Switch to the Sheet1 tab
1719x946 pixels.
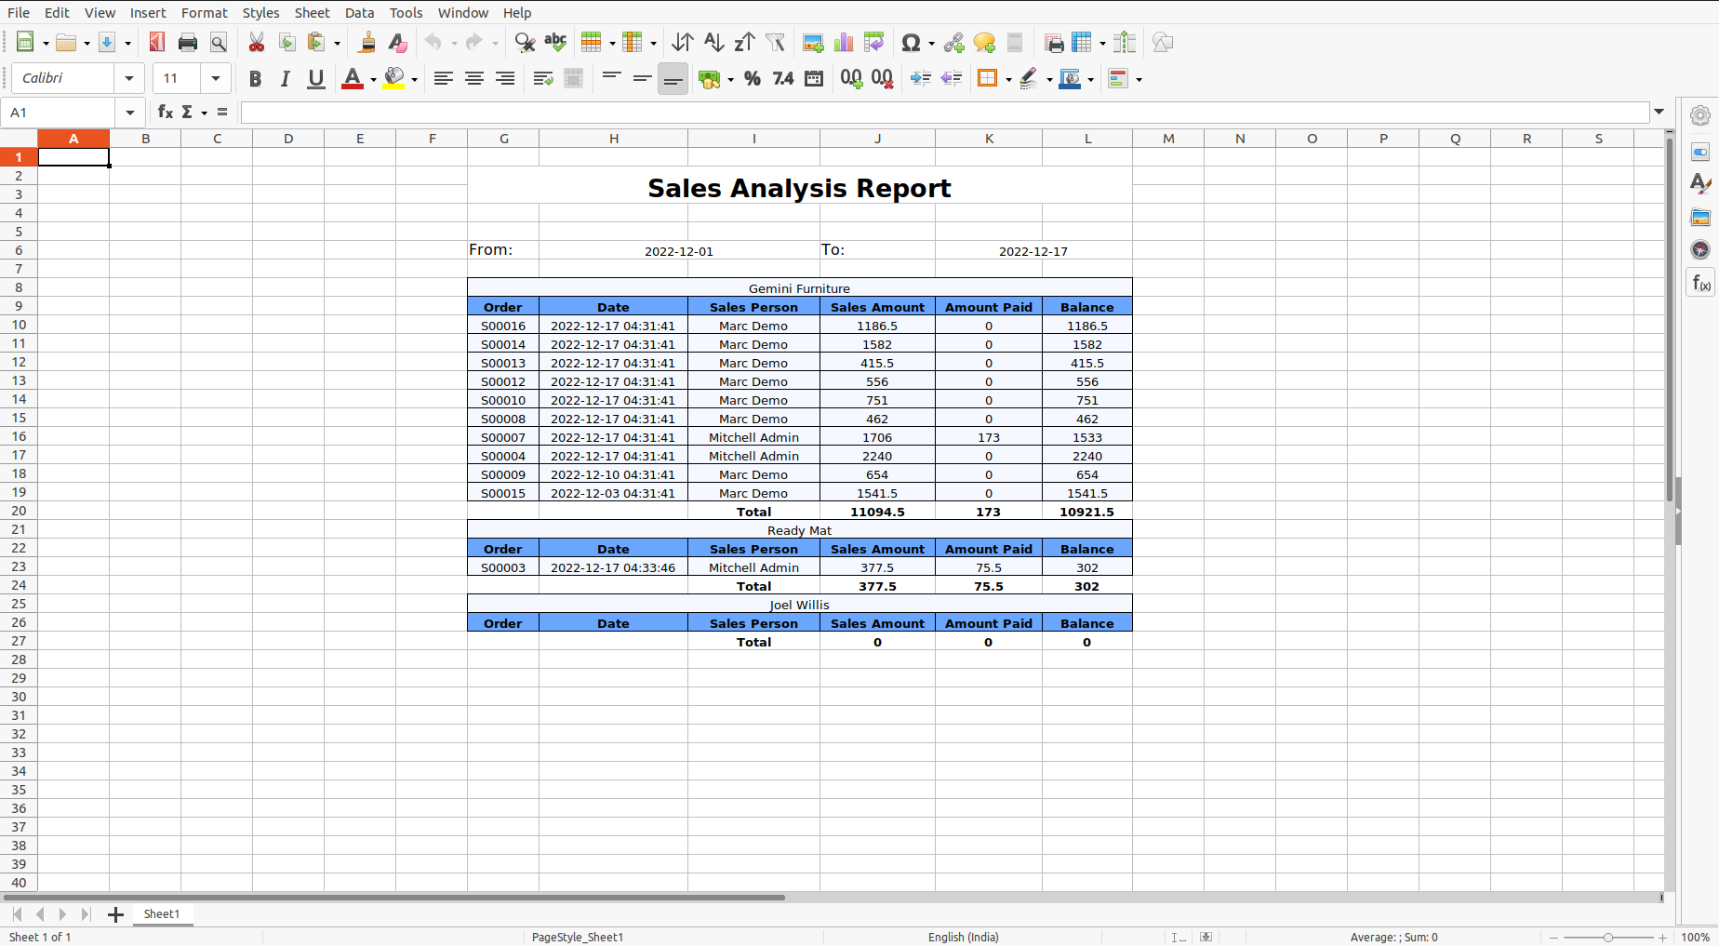tap(162, 914)
